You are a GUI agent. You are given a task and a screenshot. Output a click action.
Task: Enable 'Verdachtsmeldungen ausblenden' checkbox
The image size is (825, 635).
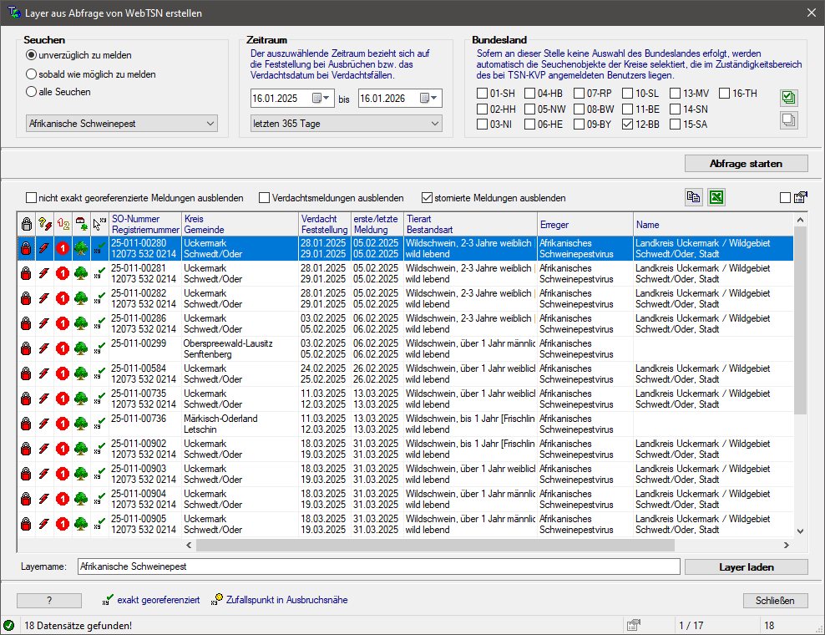point(264,198)
